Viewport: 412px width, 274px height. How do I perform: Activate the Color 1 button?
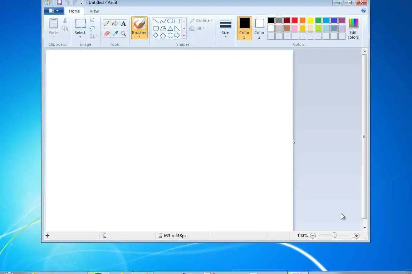pos(244,28)
